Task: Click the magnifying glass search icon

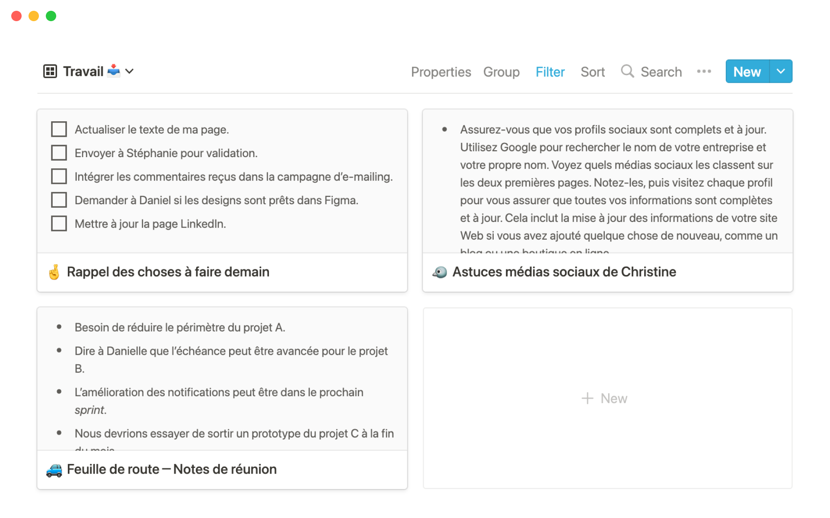Action: [x=627, y=71]
